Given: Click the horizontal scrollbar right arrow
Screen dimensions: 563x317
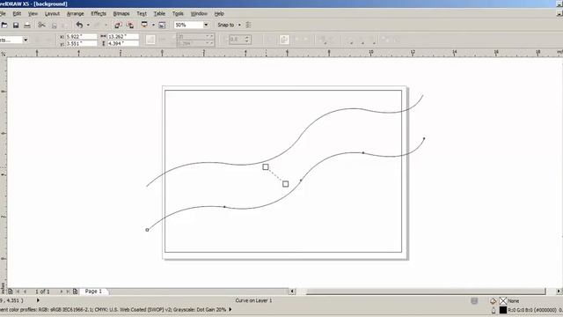Looking at the screenshot, I should click(x=559, y=291).
